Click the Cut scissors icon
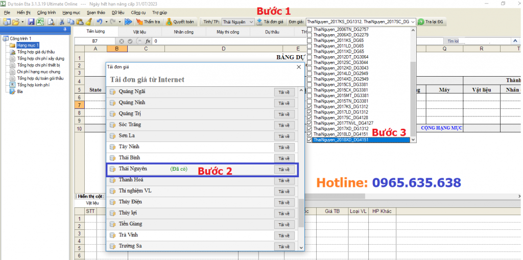This screenshot has width=523, height=260. pyautogui.click(x=62, y=22)
